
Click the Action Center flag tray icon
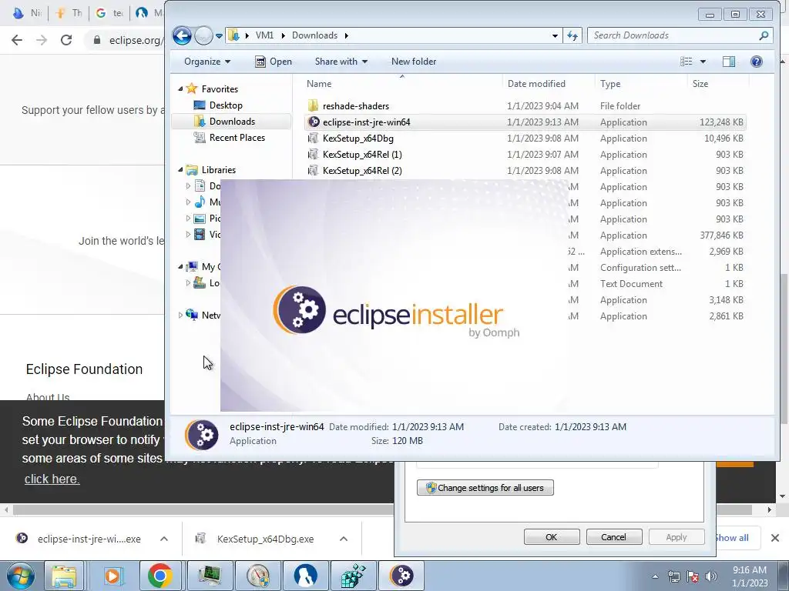[x=693, y=576]
